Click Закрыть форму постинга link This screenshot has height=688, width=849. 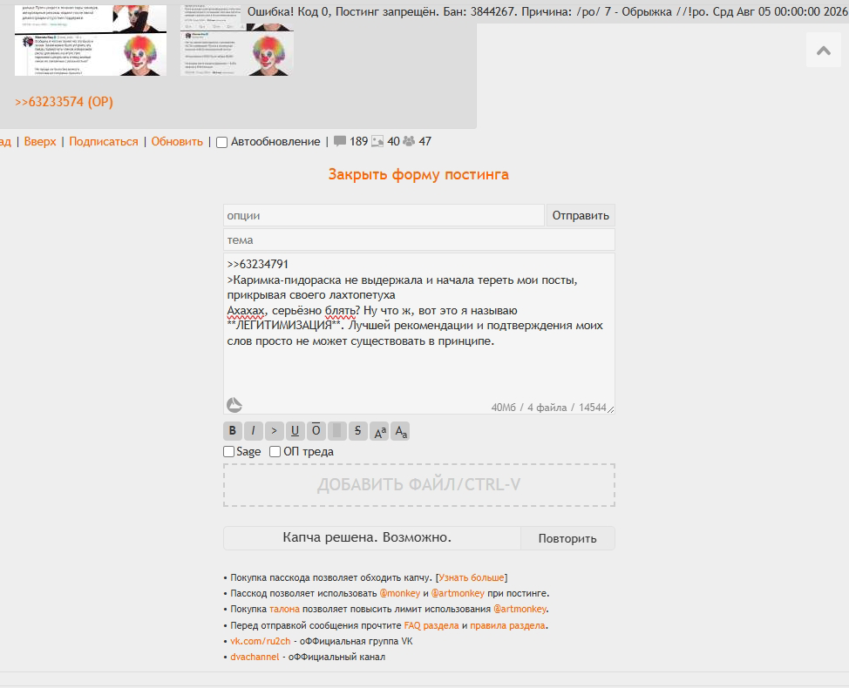(418, 174)
